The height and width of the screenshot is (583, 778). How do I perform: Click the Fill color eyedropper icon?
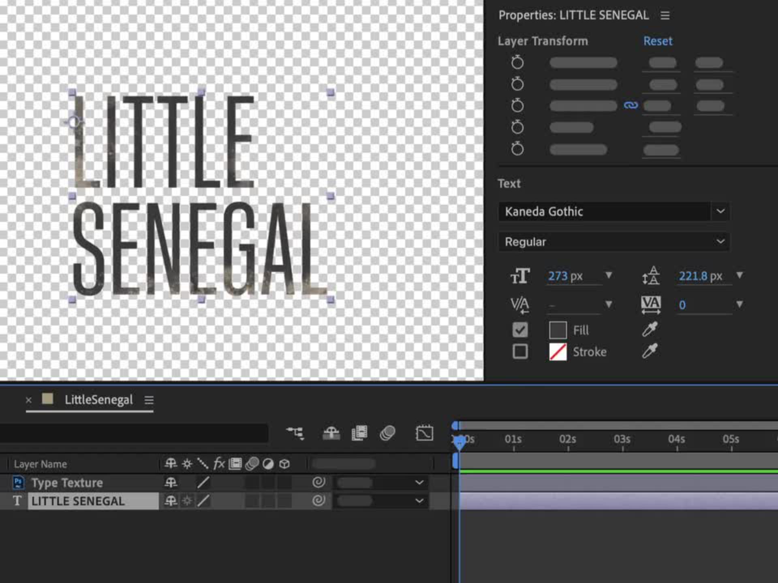point(650,330)
